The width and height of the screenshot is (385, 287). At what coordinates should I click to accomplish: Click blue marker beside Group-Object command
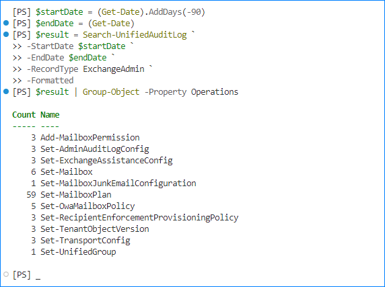pos(6,91)
